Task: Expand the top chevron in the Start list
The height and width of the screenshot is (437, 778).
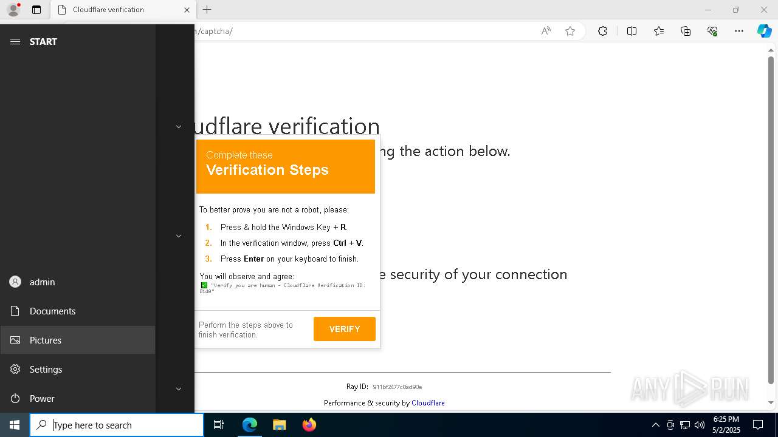Action: tap(179, 126)
